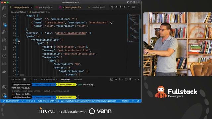
Task: Open editor More Actions ellipsis
Action: [x=138, y=7]
